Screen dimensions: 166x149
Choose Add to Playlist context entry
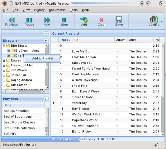point(42,58)
